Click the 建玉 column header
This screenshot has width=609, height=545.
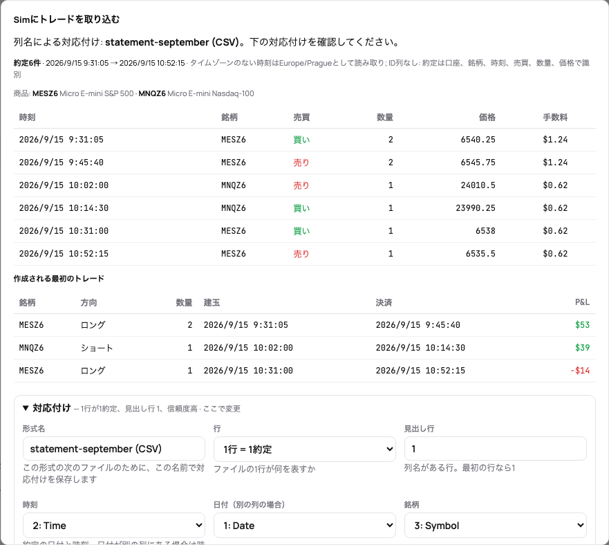(x=212, y=302)
